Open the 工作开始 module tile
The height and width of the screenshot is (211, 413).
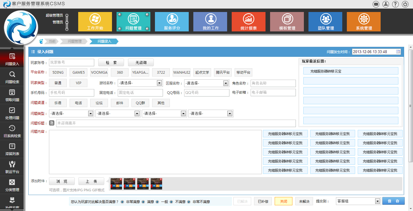tap(95, 22)
